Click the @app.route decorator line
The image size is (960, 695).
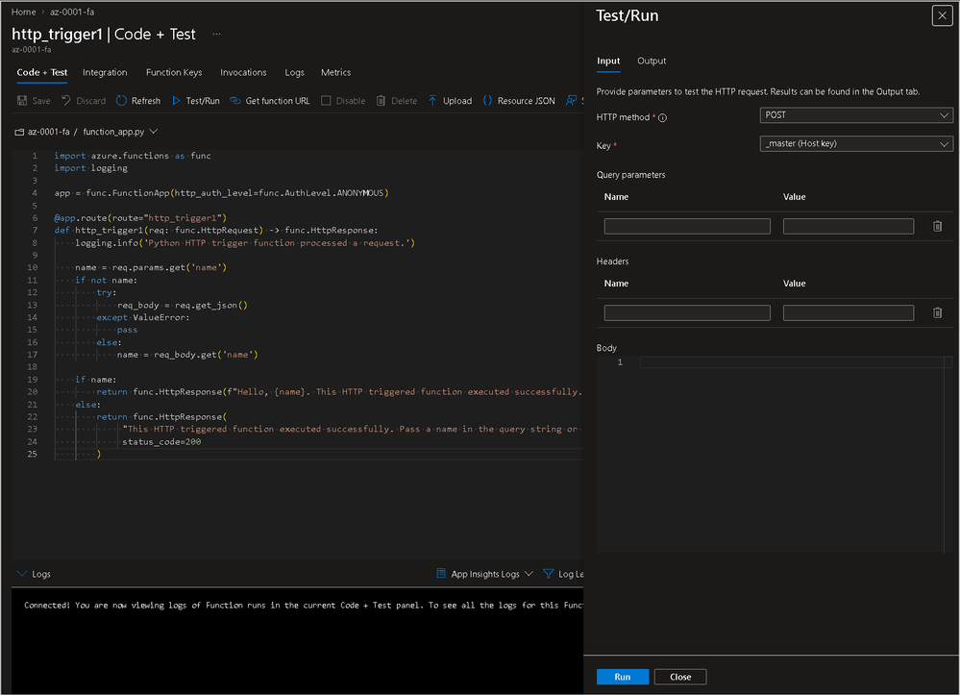pyautogui.click(x=140, y=218)
